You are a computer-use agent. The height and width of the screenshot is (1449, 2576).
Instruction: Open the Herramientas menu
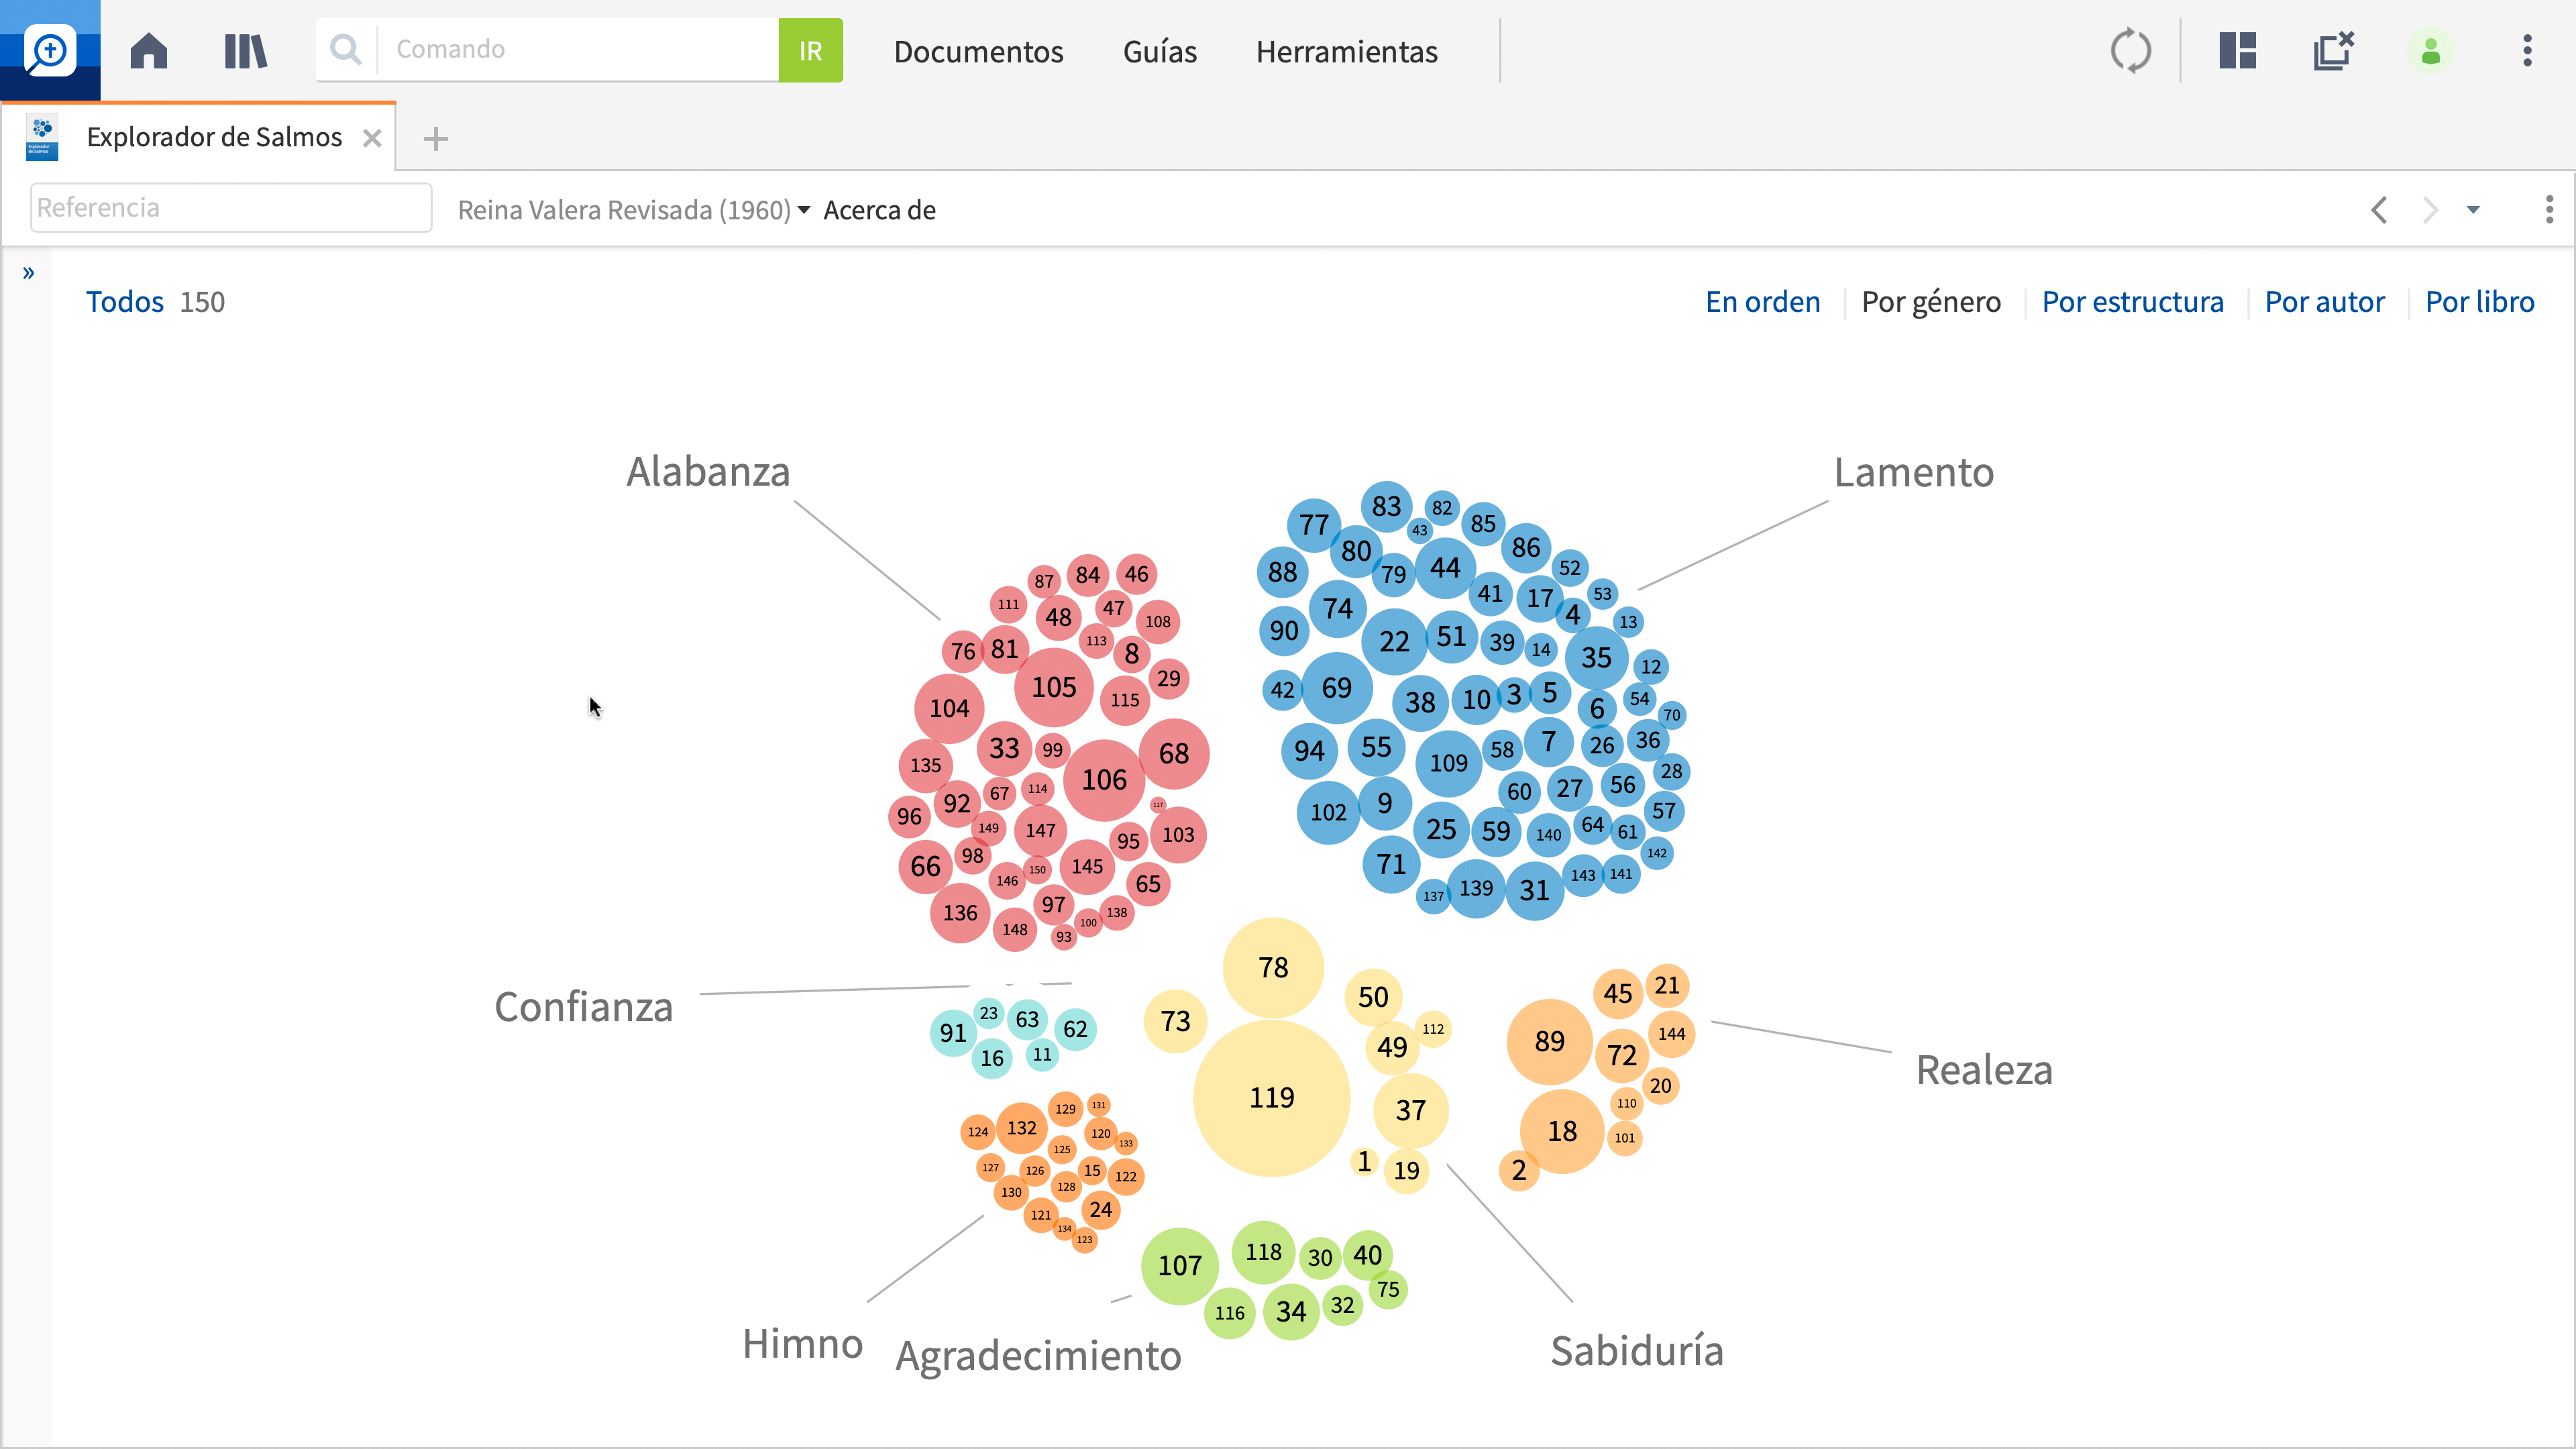pos(1346,51)
